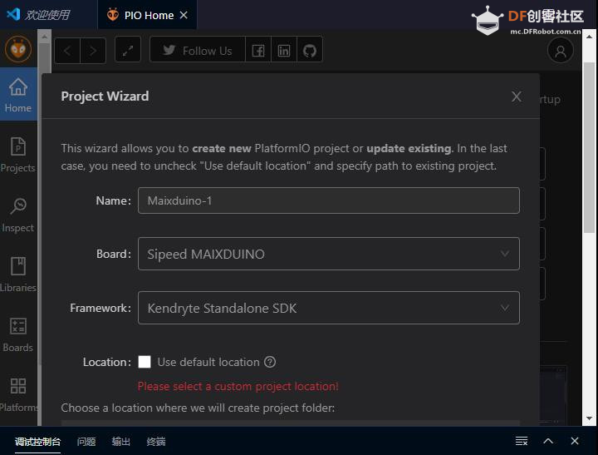Open Platforms in the PIO sidebar

click(18, 394)
